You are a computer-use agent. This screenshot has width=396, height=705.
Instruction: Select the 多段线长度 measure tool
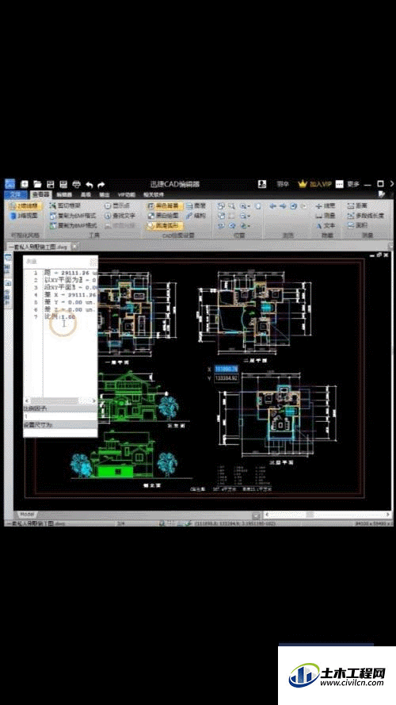point(365,216)
